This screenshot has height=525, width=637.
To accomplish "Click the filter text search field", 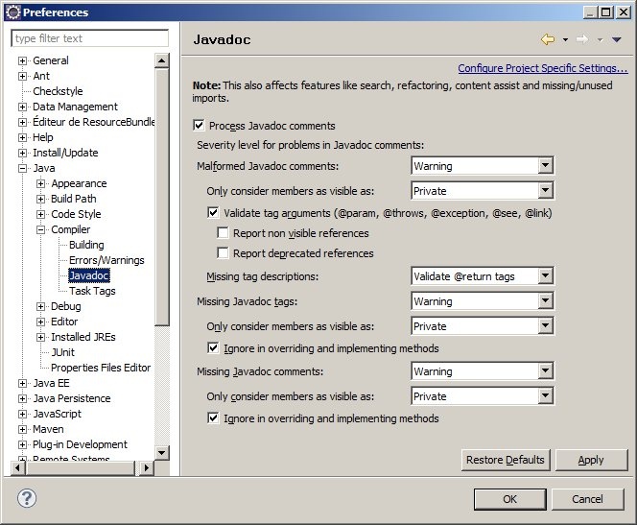I will 89,38.
